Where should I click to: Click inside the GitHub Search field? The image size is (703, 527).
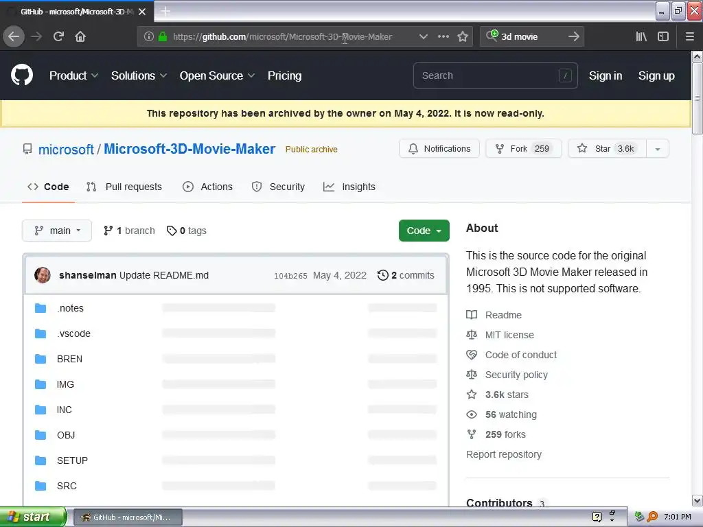(x=496, y=75)
